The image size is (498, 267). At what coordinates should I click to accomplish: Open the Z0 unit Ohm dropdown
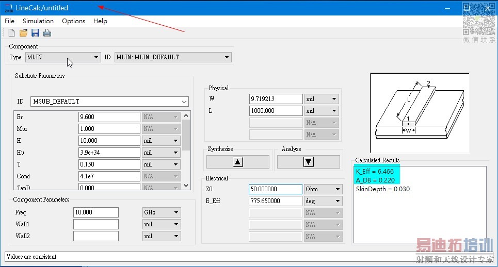323,189
